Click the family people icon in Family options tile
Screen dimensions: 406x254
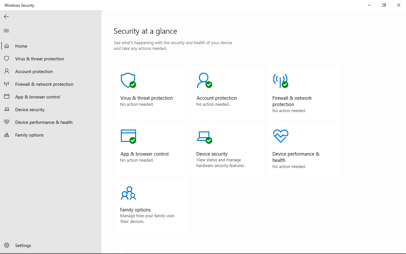pos(128,193)
